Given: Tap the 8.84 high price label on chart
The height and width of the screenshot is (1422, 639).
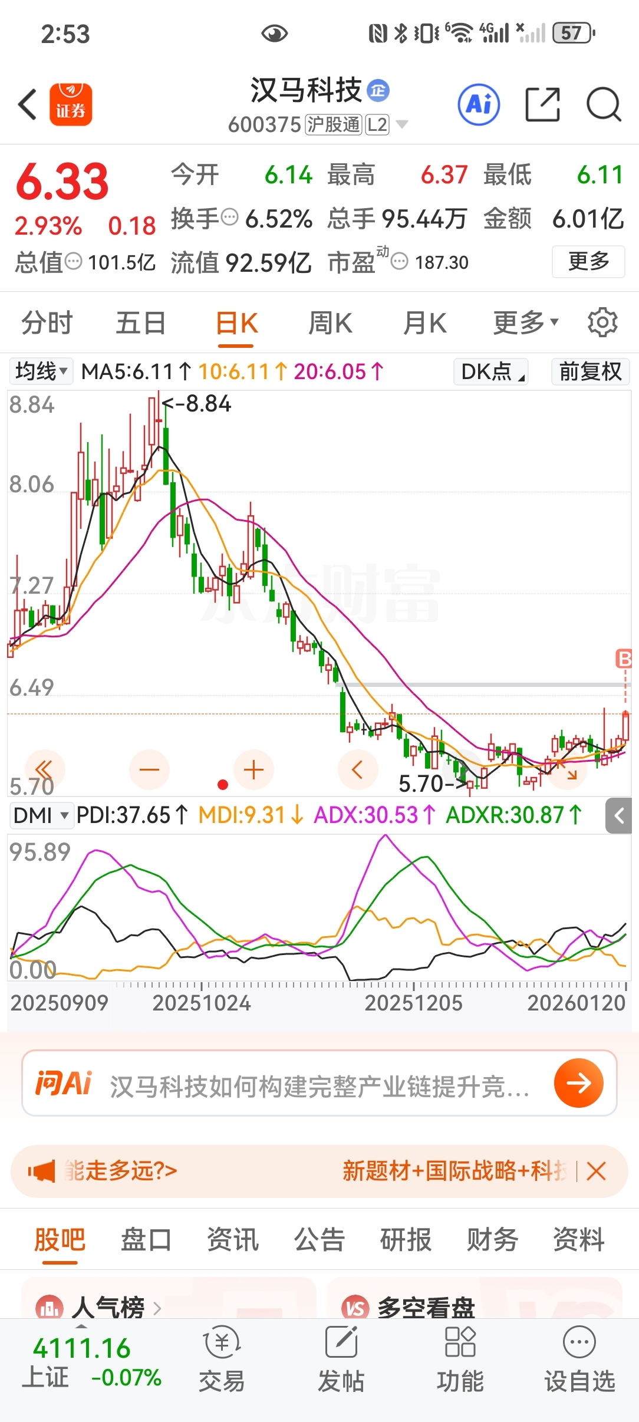Looking at the screenshot, I should [x=197, y=404].
